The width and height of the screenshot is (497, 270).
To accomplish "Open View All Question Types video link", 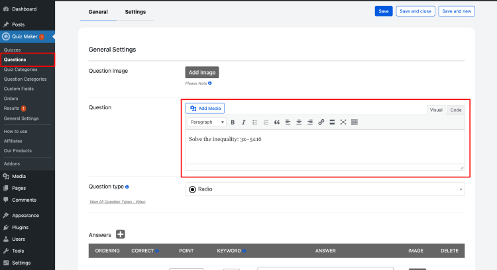I will [x=117, y=202].
